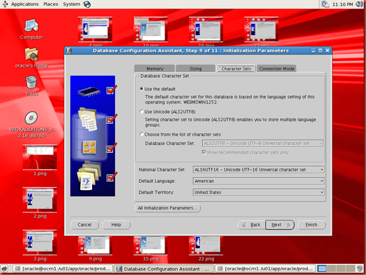Click the Help button
The height and width of the screenshot is (275, 366).
[116, 225]
